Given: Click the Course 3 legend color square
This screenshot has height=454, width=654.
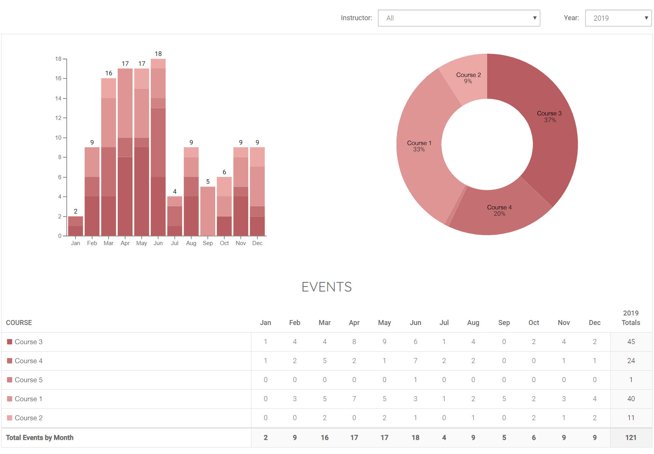Looking at the screenshot, I should tap(10, 342).
